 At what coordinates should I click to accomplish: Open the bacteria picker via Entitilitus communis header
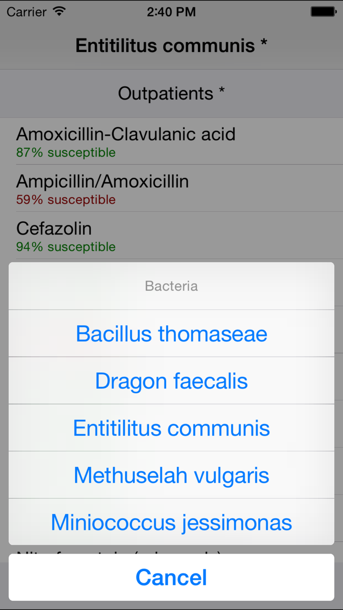[x=171, y=45]
